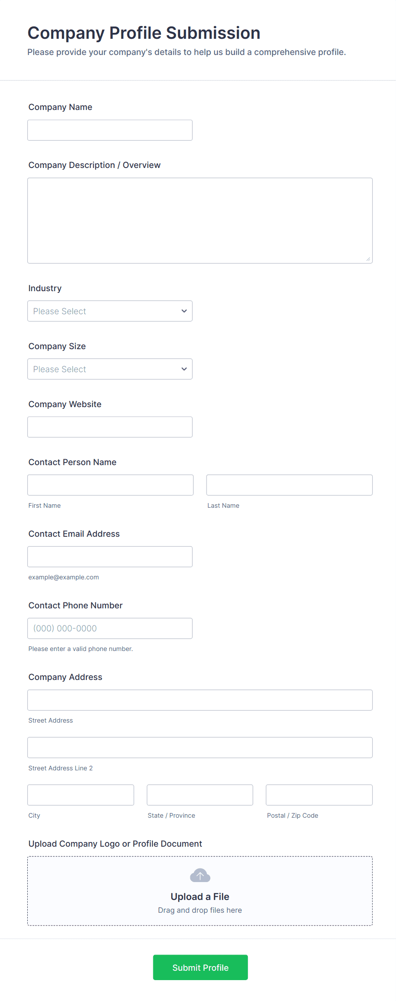Click the State / Province input field
Screen dimensions: 396x1001
(200, 795)
